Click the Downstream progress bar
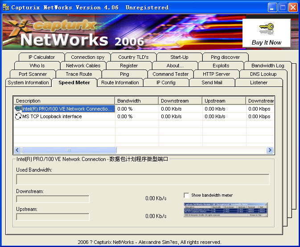The image size is (300, 247). pyautogui.click(x=53, y=199)
